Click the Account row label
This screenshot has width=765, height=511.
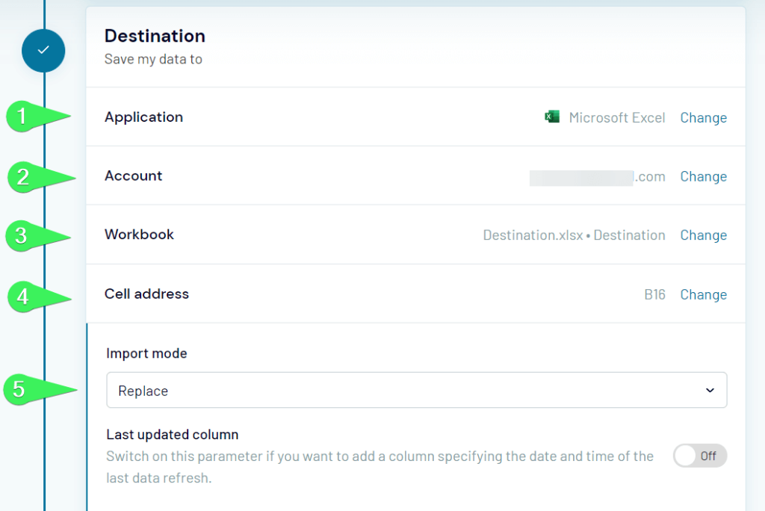pos(133,176)
